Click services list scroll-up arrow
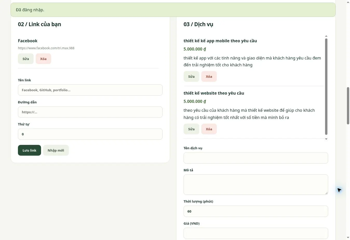The image size is (350, 240). (326, 36)
